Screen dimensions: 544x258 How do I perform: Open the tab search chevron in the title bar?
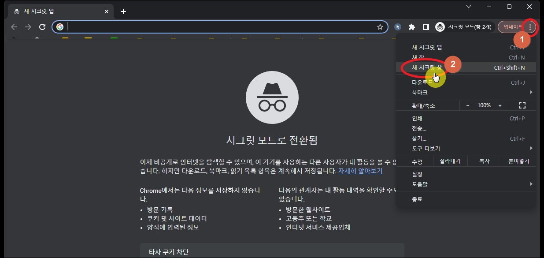coord(469,7)
